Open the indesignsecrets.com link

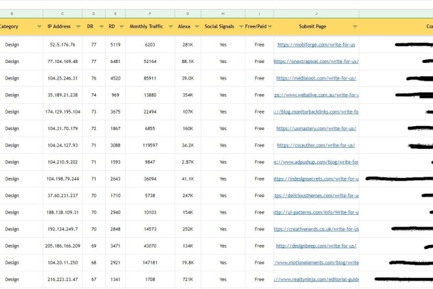(x=316, y=179)
